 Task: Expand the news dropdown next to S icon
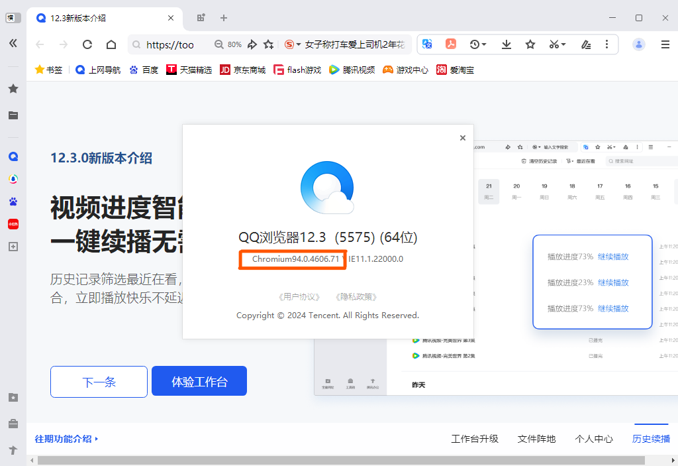tap(297, 44)
